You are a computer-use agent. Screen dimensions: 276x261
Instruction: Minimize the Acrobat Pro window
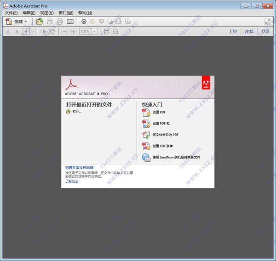pyautogui.click(x=246, y=6)
